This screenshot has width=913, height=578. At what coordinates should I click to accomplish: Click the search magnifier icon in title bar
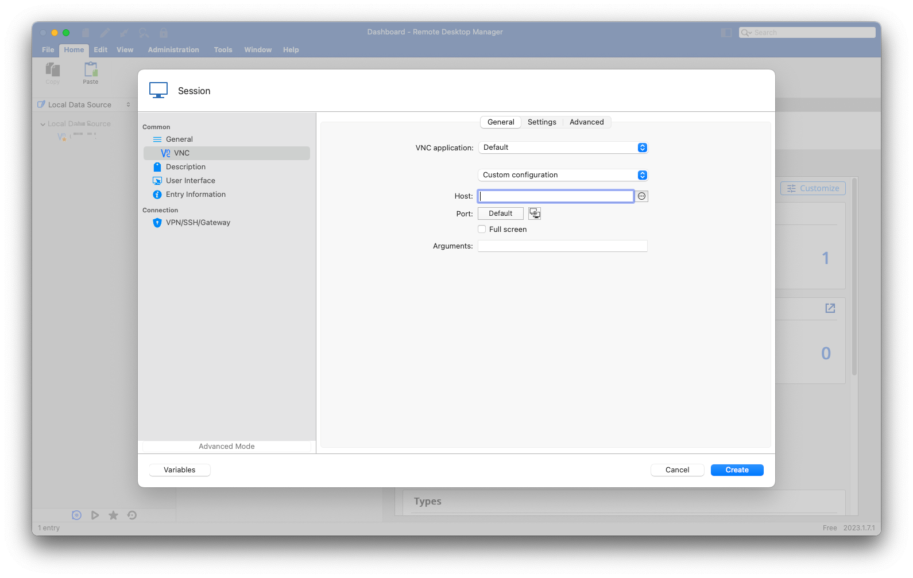(x=144, y=33)
